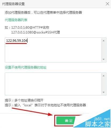111x128 pixels.
Task: Click the proxy list scrollbar track
Action: point(104,50)
